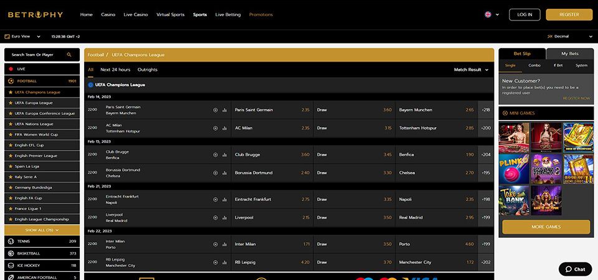The height and width of the screenshot is (280, 598).
Task: Expand more markets +218 for PSG match
Action: point(485,110)
